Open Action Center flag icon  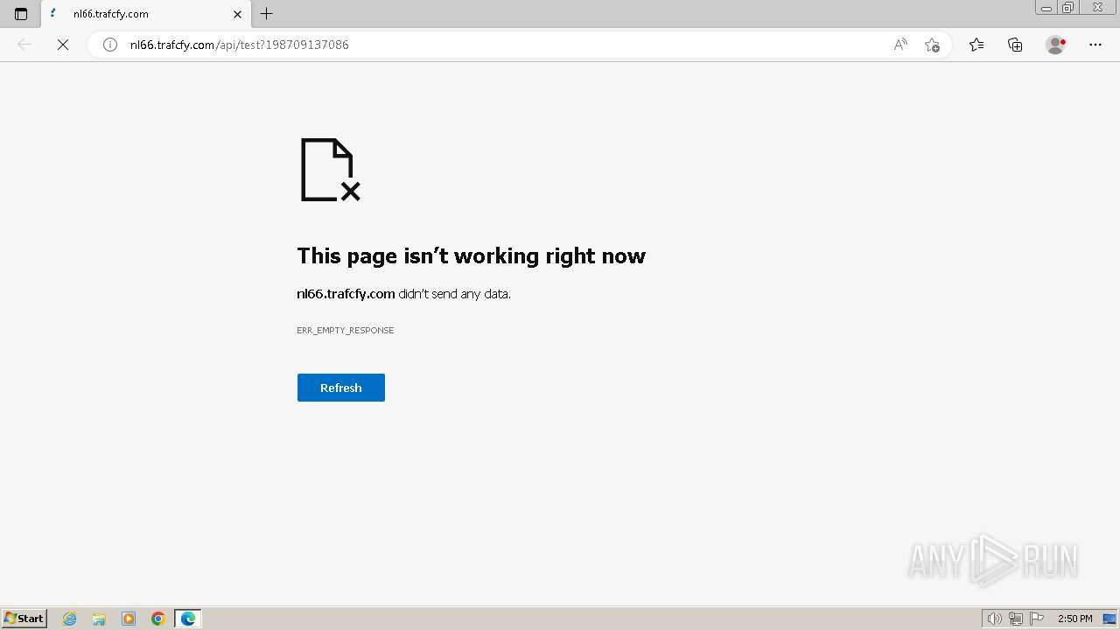pyautogui.click(x=1037, y=619)
